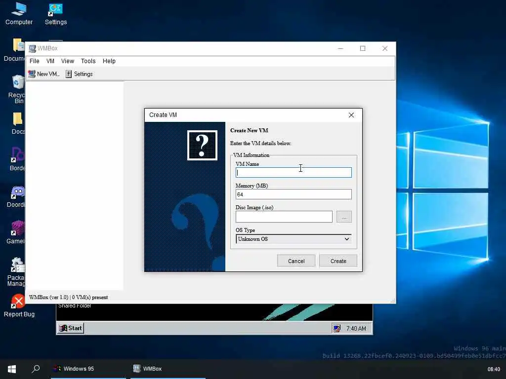This screenshot has width=506, height=379.
Task: Click the Memory (MB) field showing 64
Action: [x=294, y=194]
